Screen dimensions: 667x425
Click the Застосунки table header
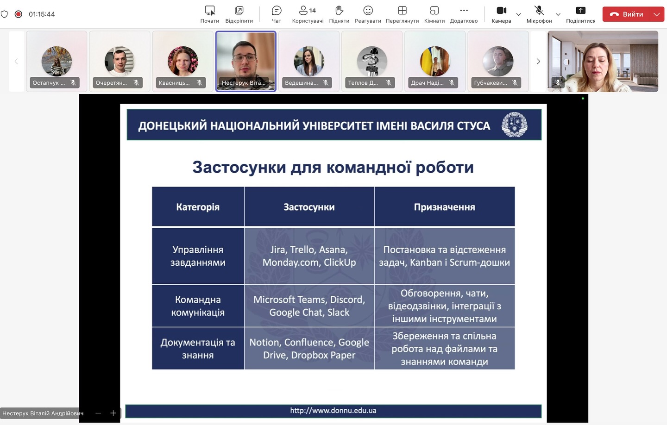pyautogui.click(x=309, y=207)
